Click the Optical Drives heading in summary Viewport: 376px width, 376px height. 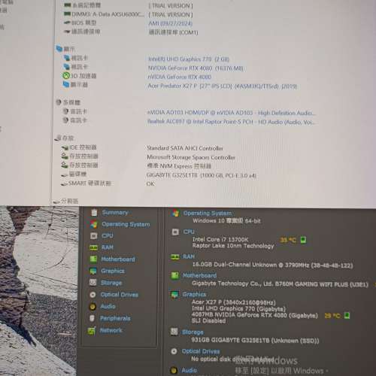point(201,351)
